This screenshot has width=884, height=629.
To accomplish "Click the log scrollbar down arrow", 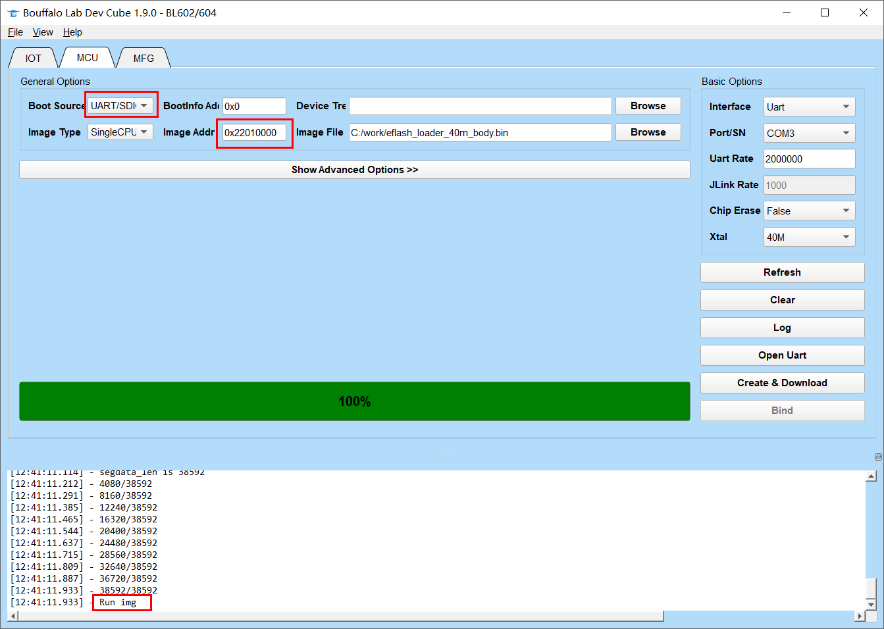I will pos(871,605).
